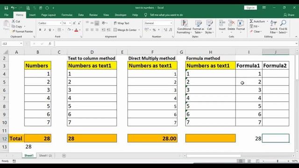Image resolution: width=299 pixels, height=168 pixels.
Task: Click AutoSum
Action: 257,21
